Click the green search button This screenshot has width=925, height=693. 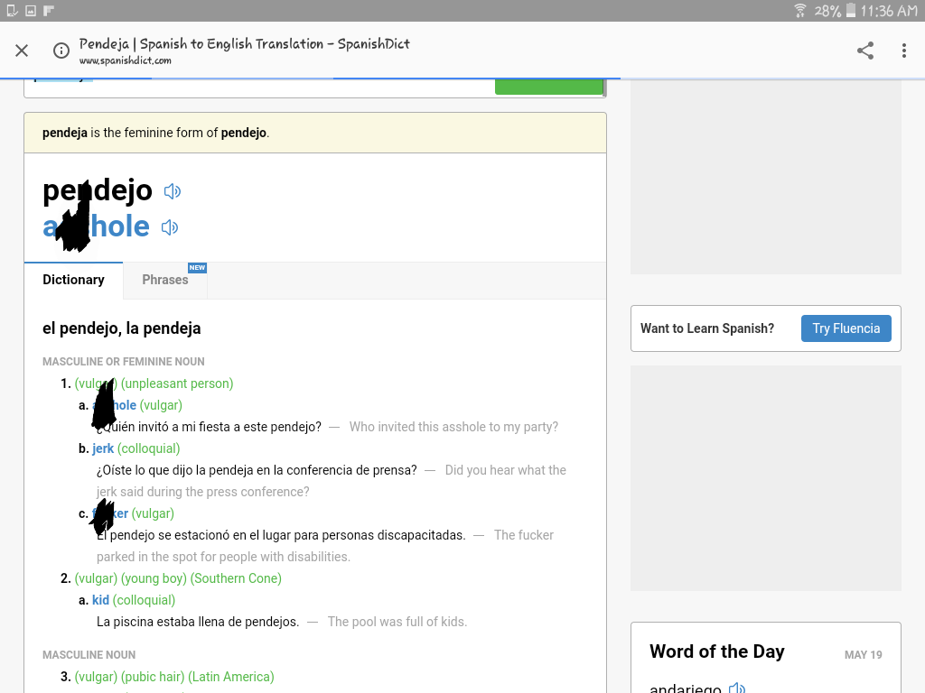point(549,87)
